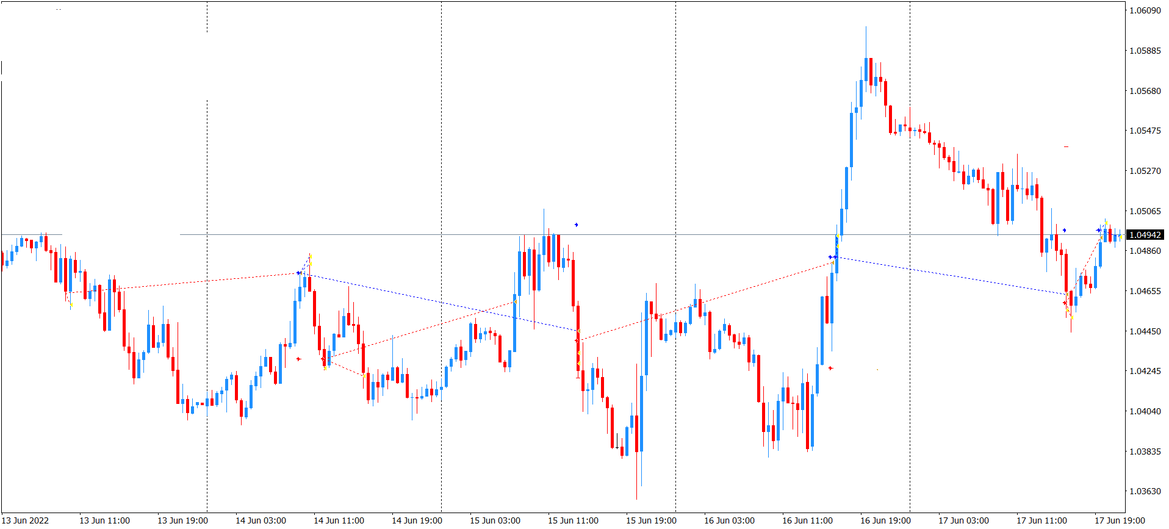
Task: Click the "16 Jun 11:00" time axis label
Action: point(807,520)
